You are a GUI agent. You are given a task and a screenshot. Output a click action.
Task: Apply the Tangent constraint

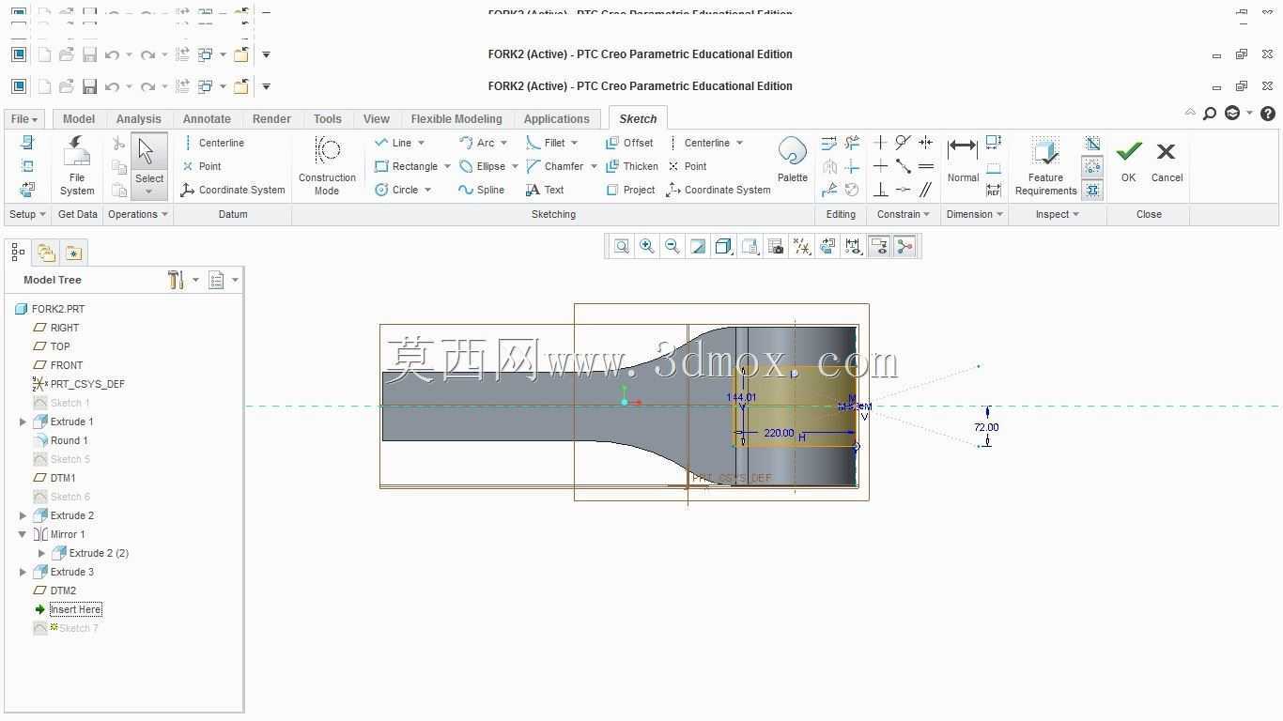(903, 143)
